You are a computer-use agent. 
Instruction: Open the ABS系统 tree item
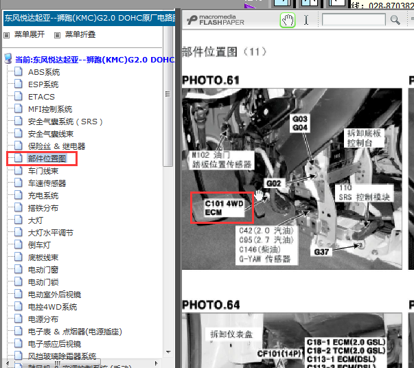[x=44, y=72]
